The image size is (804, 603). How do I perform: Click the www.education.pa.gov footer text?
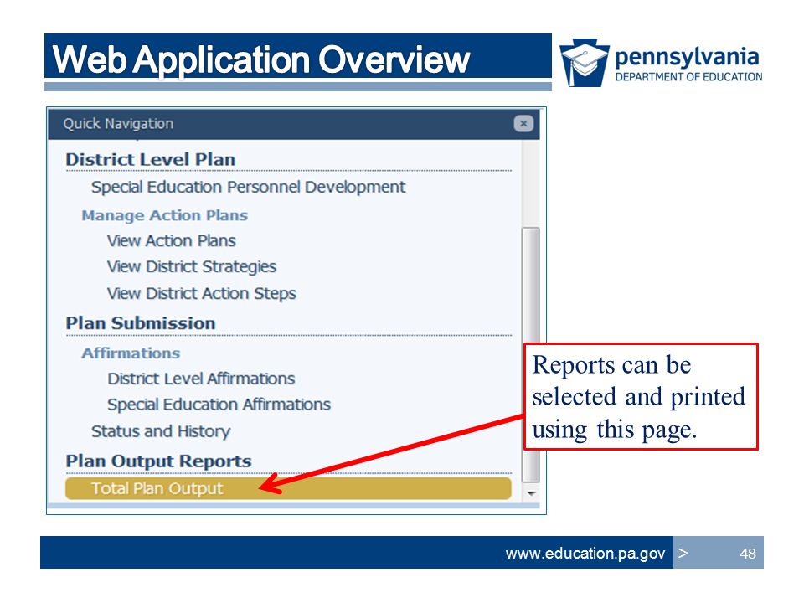tap(585, 554)
